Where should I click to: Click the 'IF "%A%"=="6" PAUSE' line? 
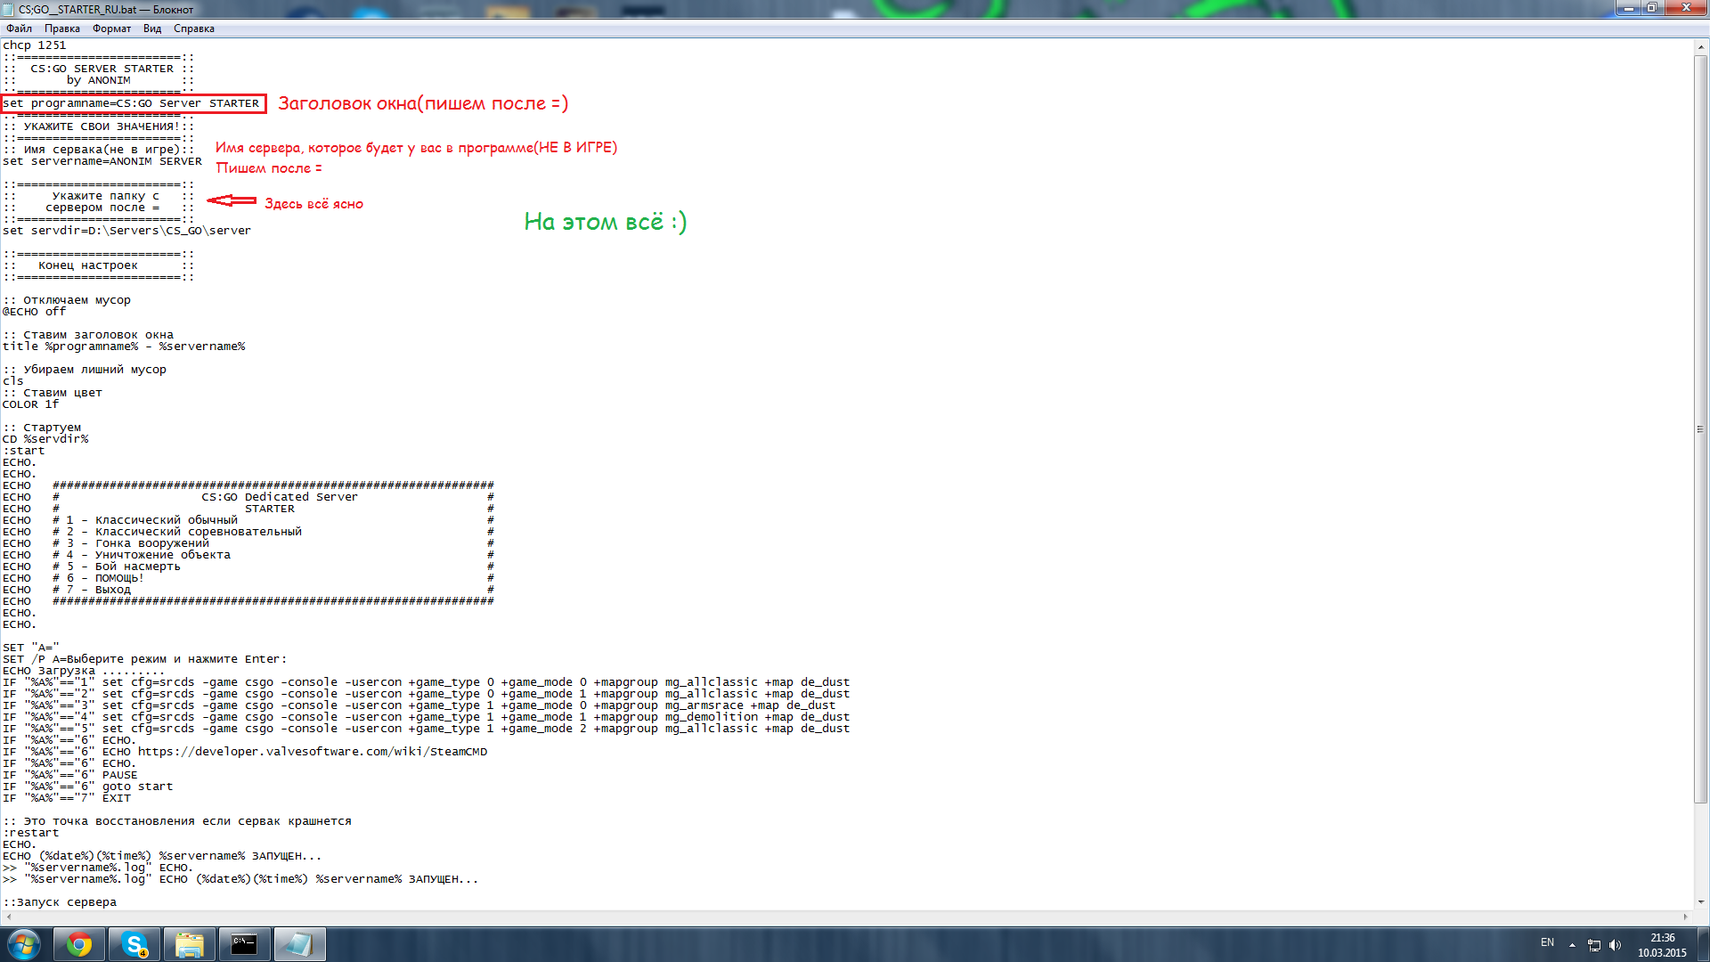click(x=70, y=775)
